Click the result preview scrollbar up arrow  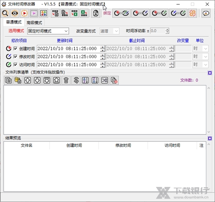click(x=209, y=144)
